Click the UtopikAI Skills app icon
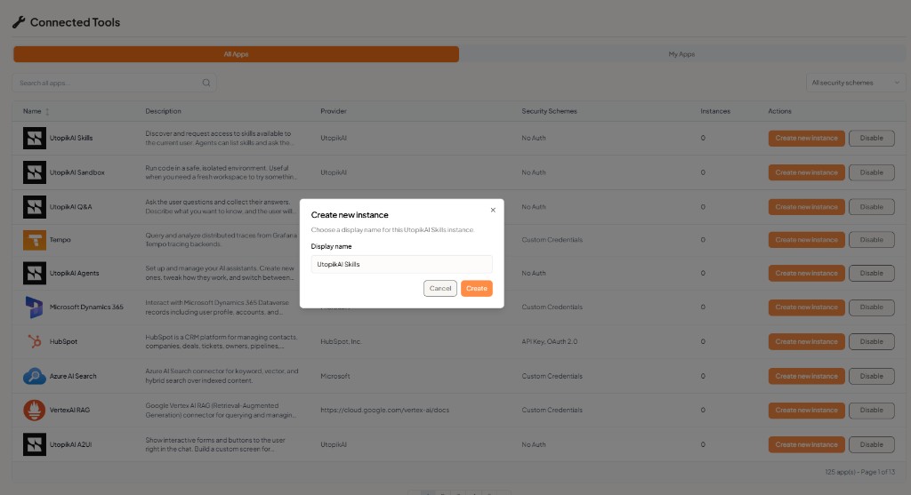The image size is (911, 495). pos(35,138)
